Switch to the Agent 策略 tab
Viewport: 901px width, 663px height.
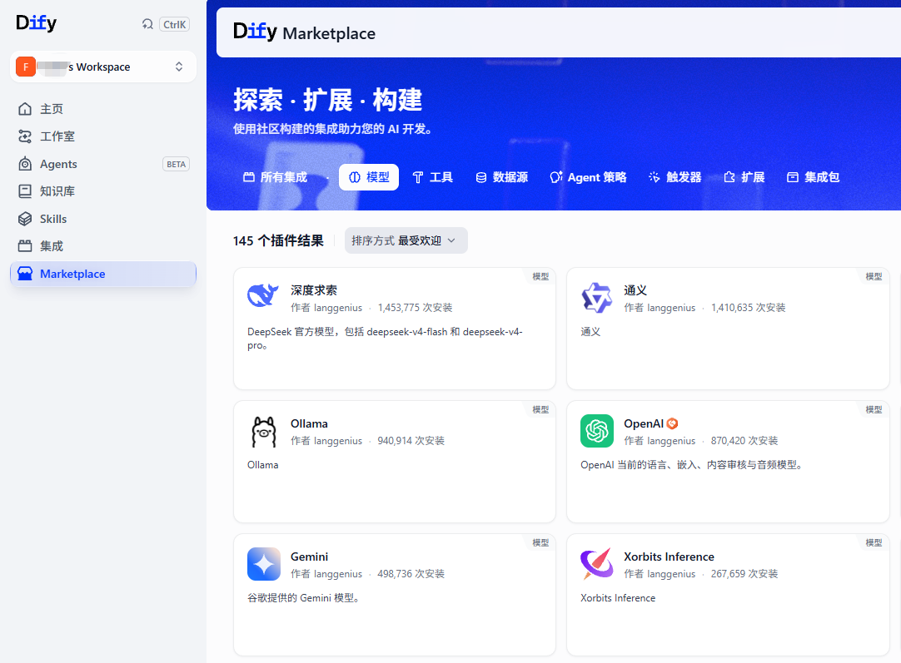click(588, 177)
